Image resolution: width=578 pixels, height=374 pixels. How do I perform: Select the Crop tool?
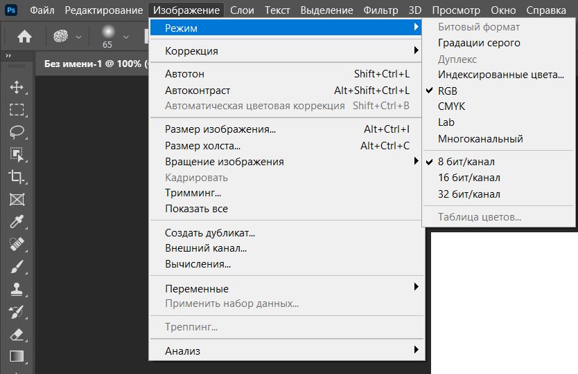[x=17, y=176]
